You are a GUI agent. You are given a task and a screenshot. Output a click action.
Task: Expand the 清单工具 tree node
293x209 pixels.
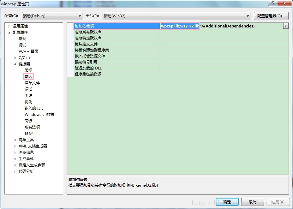pos(15,140)
